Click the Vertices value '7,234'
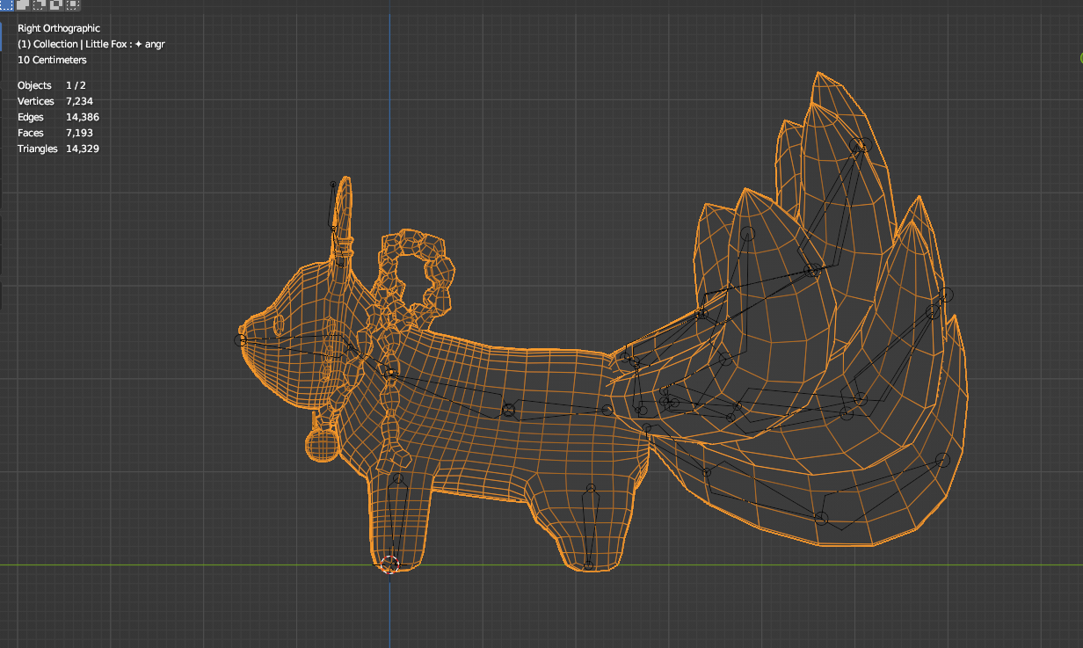 click(x=79, y=101)
